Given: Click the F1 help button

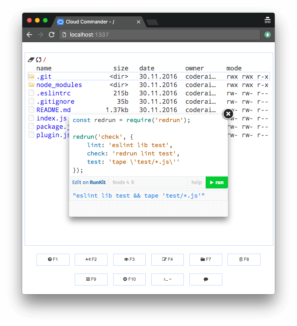Looking at the screenshot, I should (53, 259).
